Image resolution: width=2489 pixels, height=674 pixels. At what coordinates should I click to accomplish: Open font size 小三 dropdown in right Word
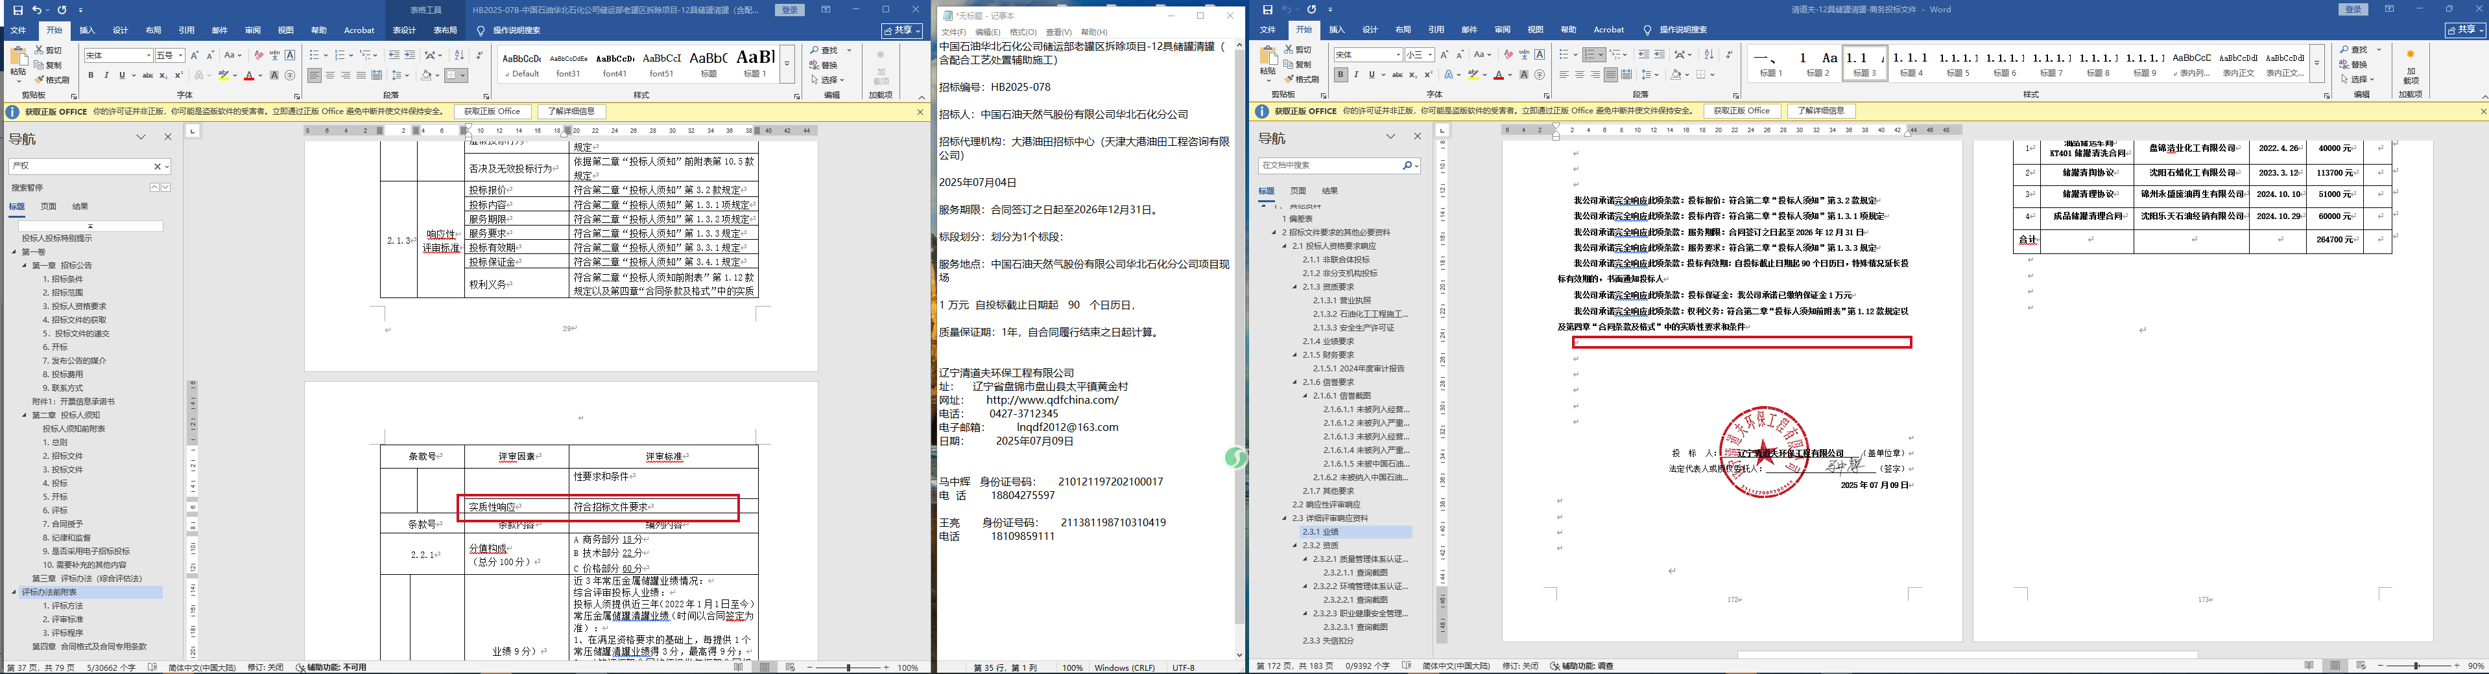[1431, 55]
